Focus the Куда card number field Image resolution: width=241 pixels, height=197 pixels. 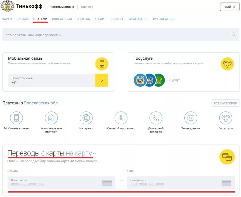pyautogui.click(x=181, y=183)
